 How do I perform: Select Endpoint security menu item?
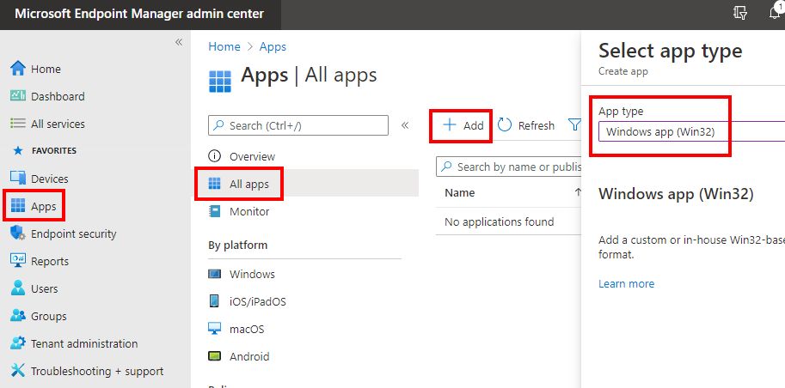pos(74,234)
